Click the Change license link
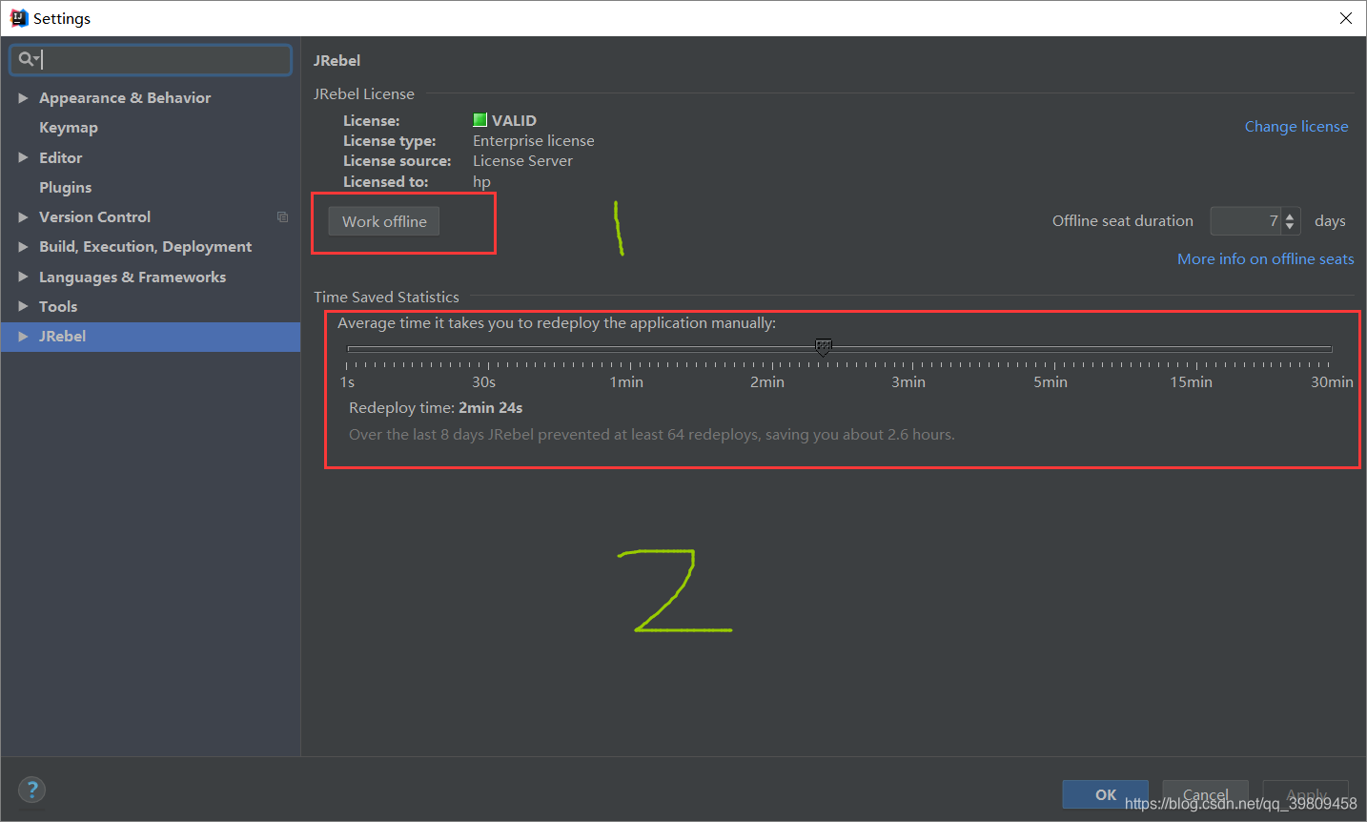 point(1296,127)
